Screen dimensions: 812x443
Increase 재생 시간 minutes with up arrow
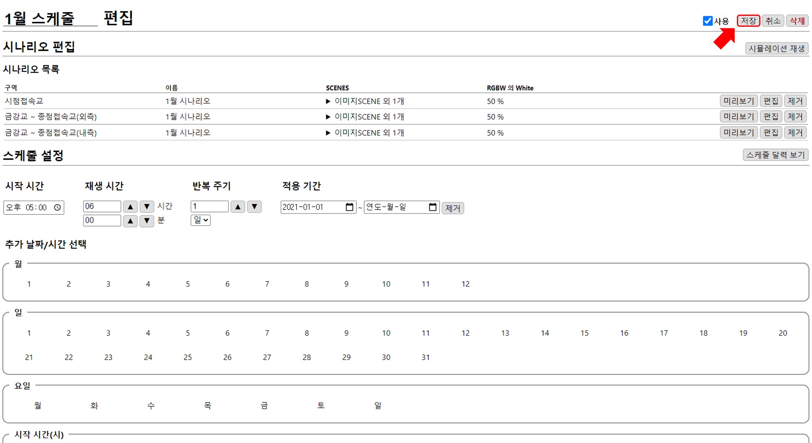pyautogui.click(x=130, y=221)
